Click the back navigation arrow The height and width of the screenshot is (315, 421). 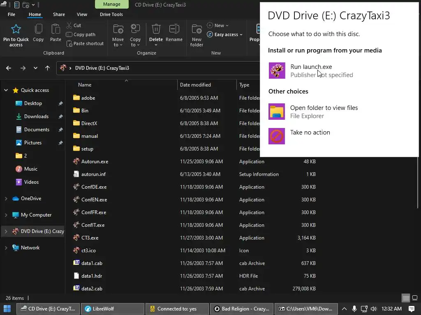pyautogui.click(x=9, y=68)
